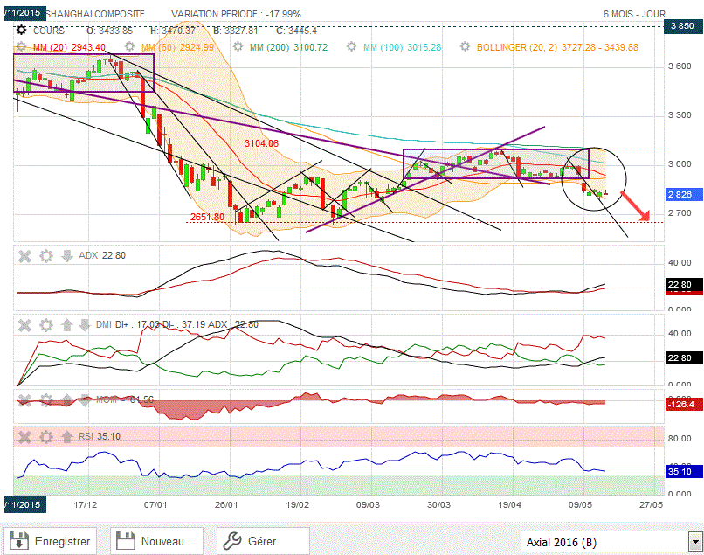Click the 2651.80 support level label
This screenshot has height=555, width=704.
(x=207, y=217)
